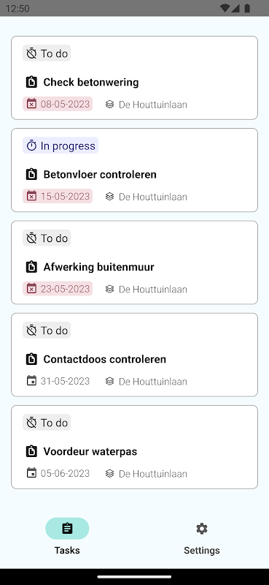Tap the Tasks clipboard icon

click(67, 529)
